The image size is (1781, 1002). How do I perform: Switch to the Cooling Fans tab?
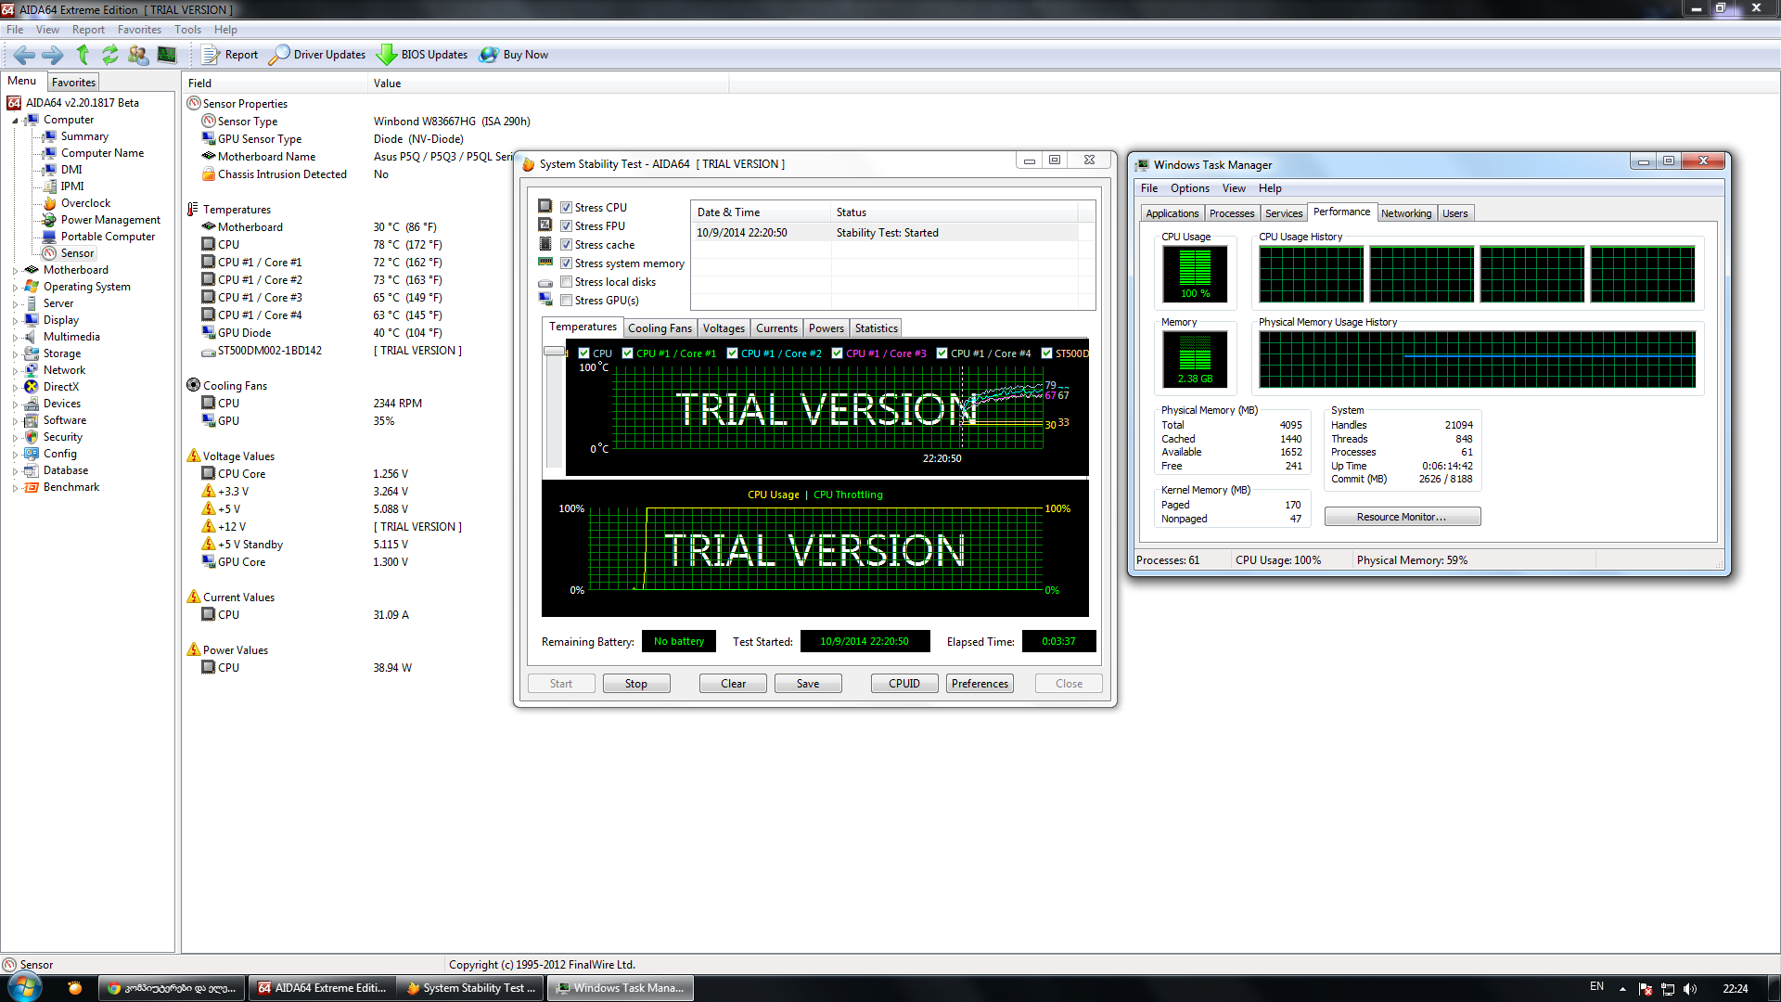click(x=660, y=328)
